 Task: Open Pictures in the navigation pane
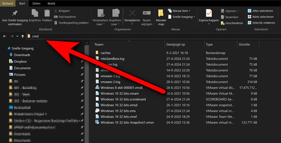click(17, 75)
